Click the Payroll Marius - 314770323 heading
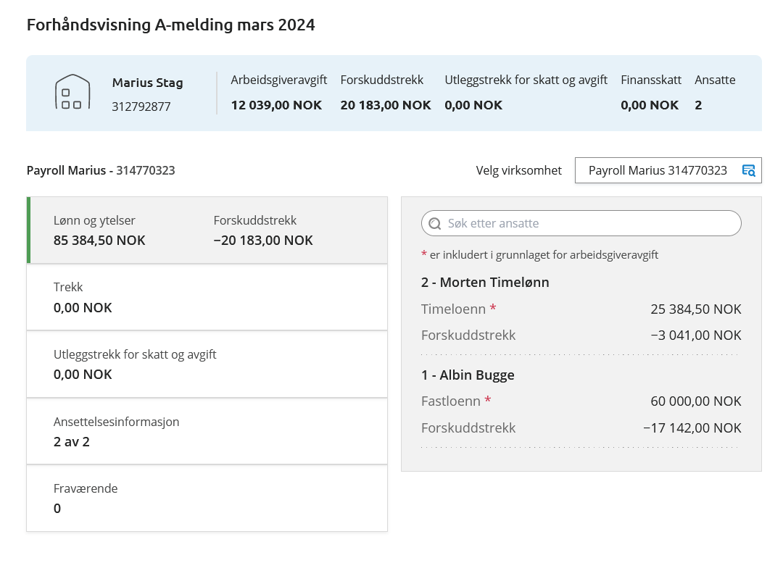Viewport: 783px width, 563px height. tap(101, 170)
